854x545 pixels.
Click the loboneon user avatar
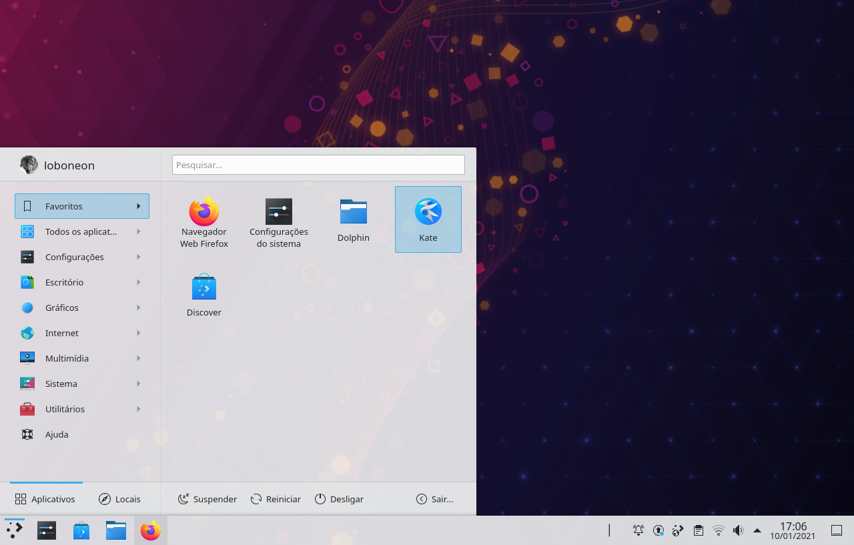click(29, 164)
